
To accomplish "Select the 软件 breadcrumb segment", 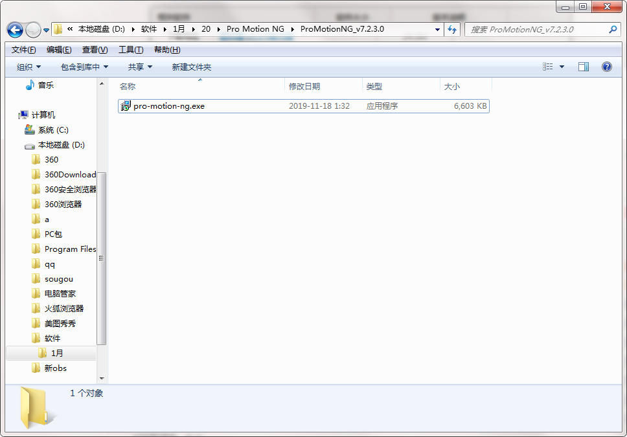I will coord(149,29).
